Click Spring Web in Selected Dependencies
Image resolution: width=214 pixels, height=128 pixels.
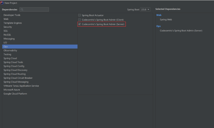[x=166, y=20]
